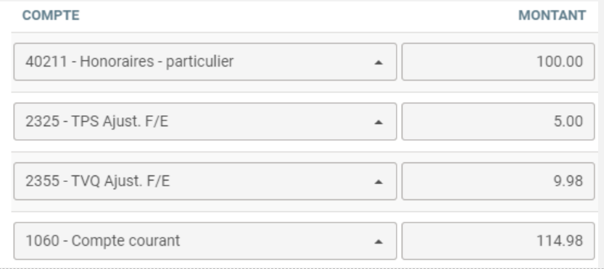Screen dimensions: 604x269
Task: Focus the amount box for Compte courant row
Action: coord(498,241)
